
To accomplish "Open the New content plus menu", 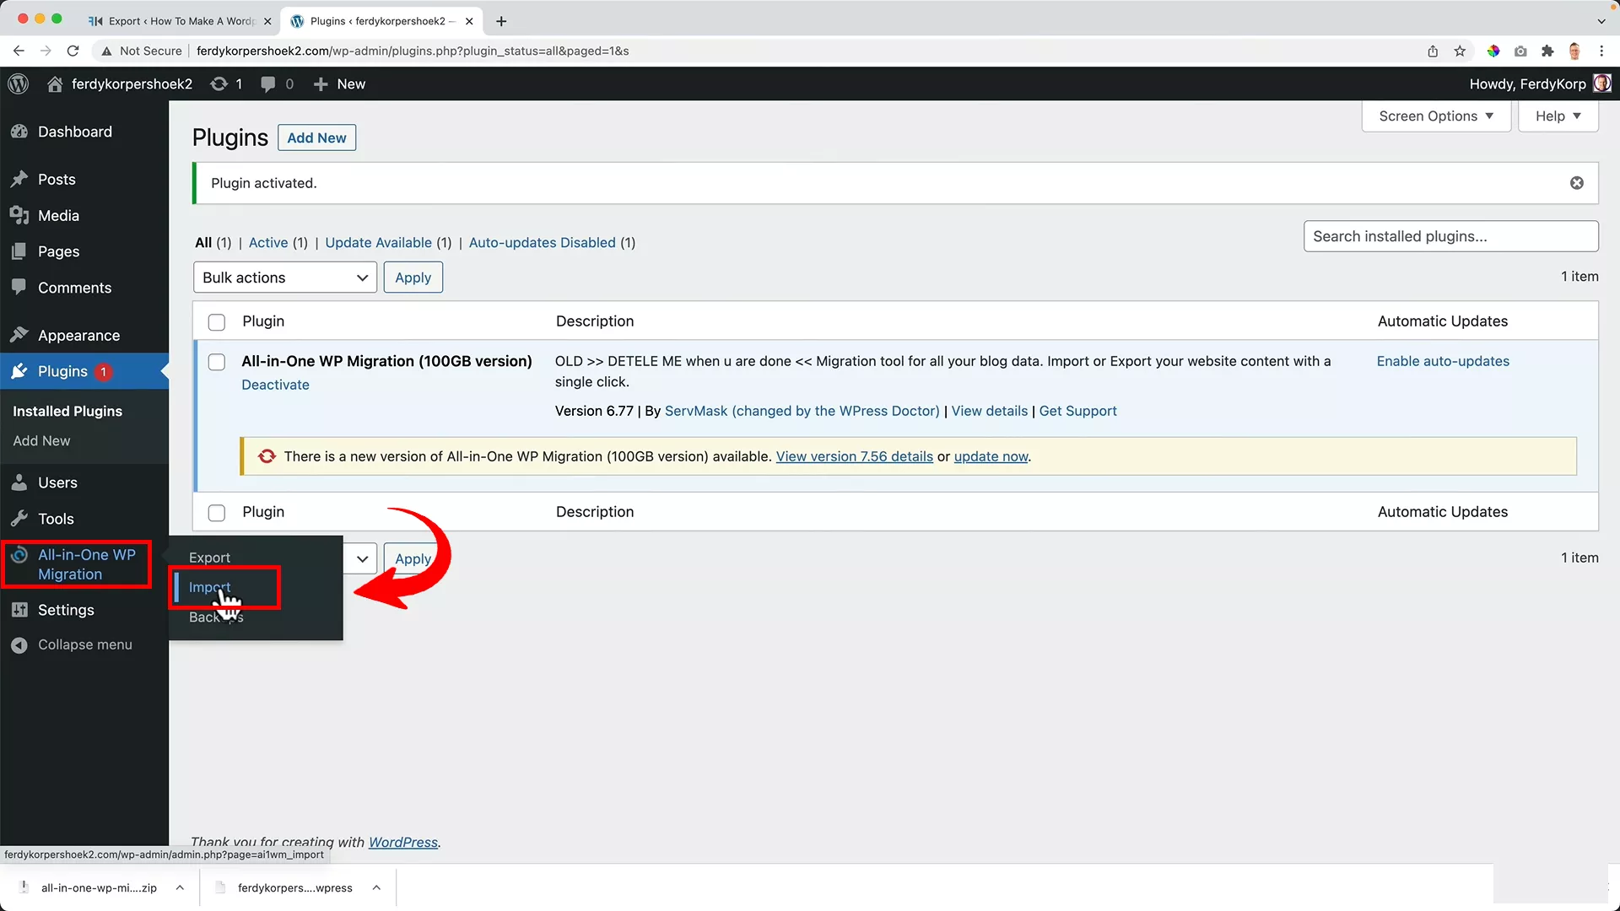I will (339, 84).
